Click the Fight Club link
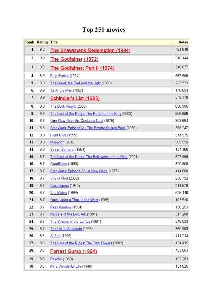 click(58, 135)
